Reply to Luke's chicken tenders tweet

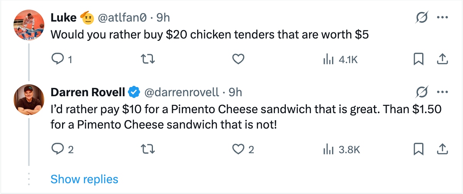(x=57, y=59)
